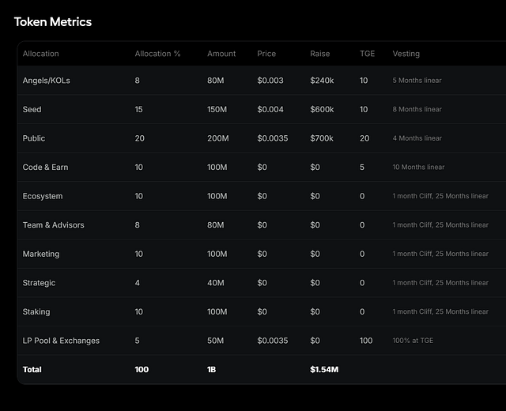Select the Price column header
This screenshot has width=506, height=411.
266,54
